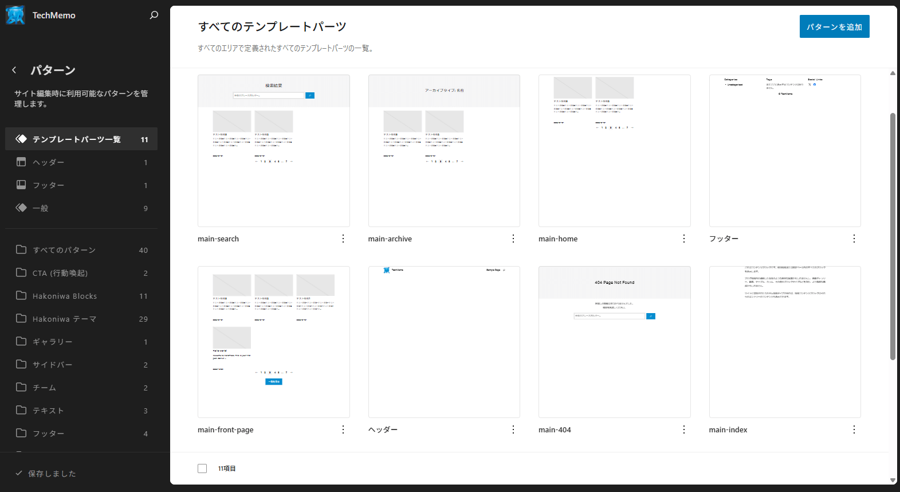
Task: Open the search magnifier icon
Action: [x=154, y=15]
